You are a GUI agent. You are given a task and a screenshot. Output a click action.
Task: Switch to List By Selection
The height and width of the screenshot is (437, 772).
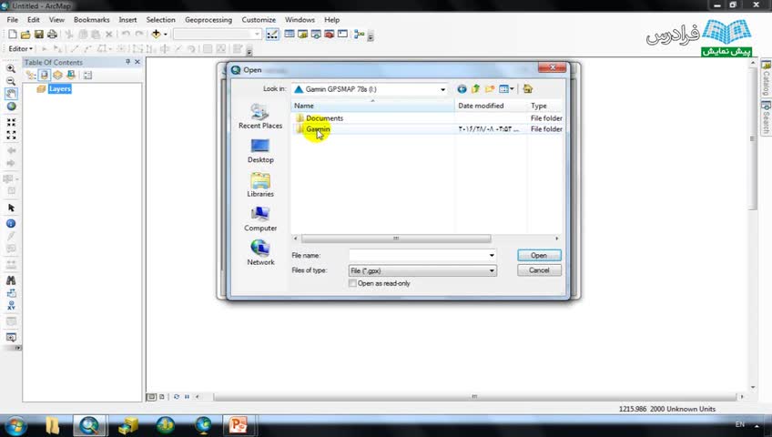click(71, 76)
